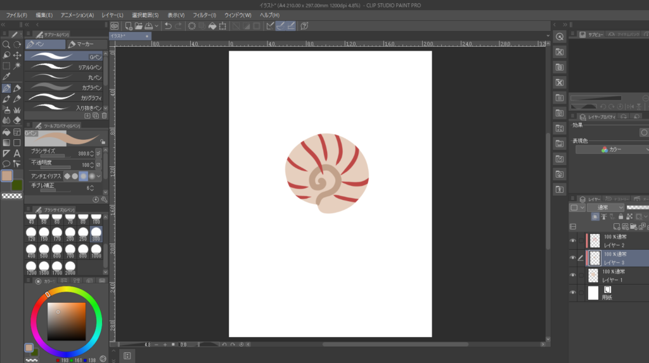Select the Eraser tool
This screenshot has width=649, height=363.
pyautogui.click(x=17, y=120)
